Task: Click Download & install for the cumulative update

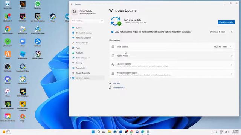Action: [218, 32]
